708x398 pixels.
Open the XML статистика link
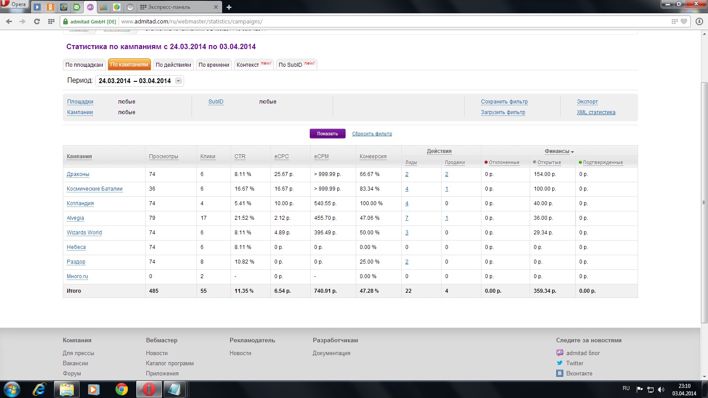pos(596,112)
